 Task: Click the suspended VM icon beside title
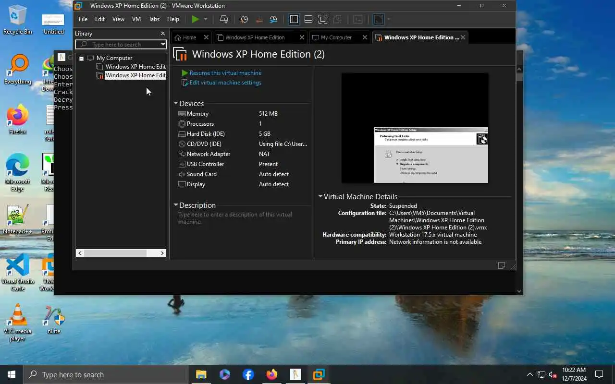click(x=180, y=54)
